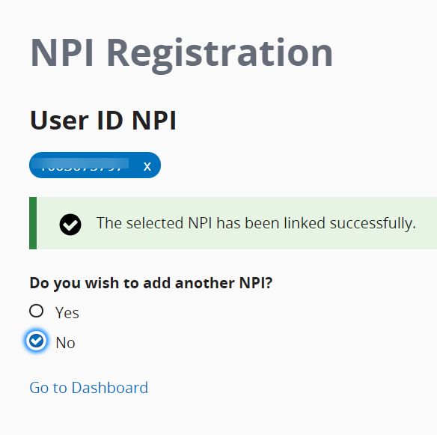The image size is (437, 435).
Task: Open the Go to Dashboard link
Action: point(88,388)
